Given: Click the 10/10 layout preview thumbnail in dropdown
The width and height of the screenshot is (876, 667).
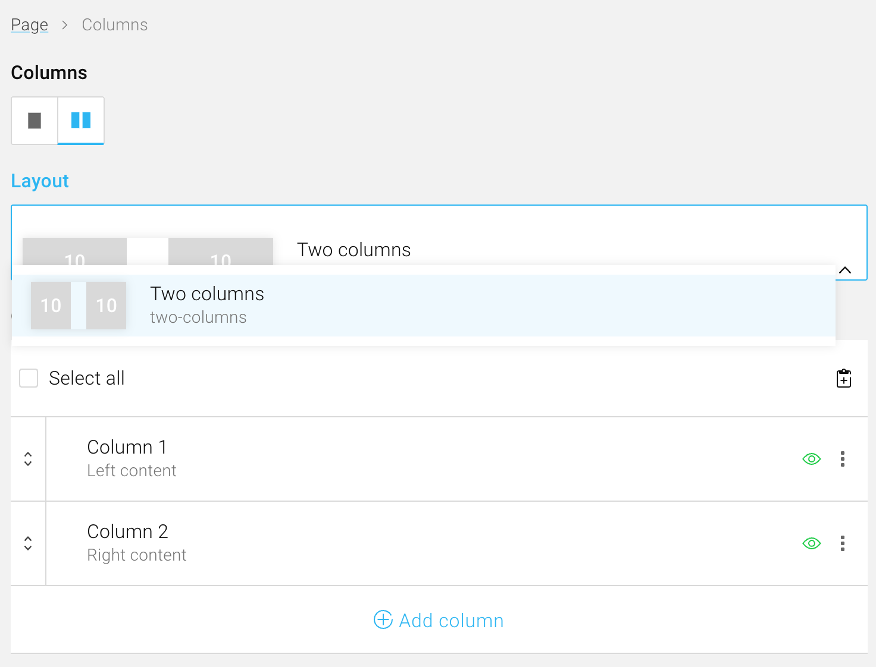Looking at the screenshot, I should point(79,306).
